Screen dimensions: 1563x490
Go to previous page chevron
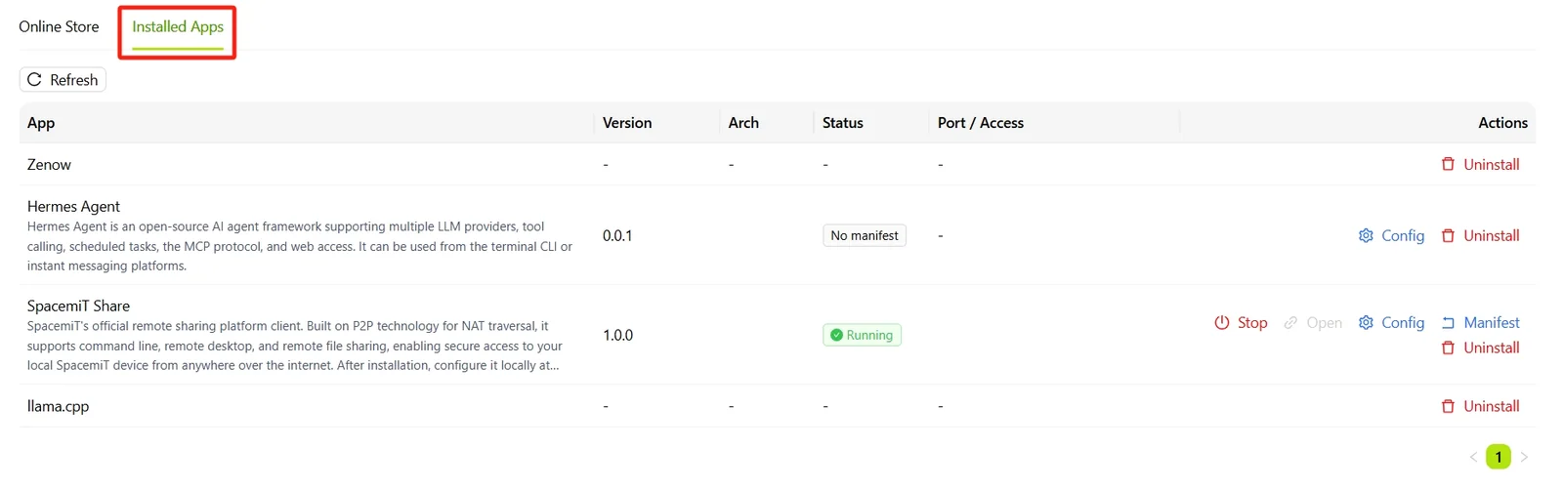pos(1473,456)
